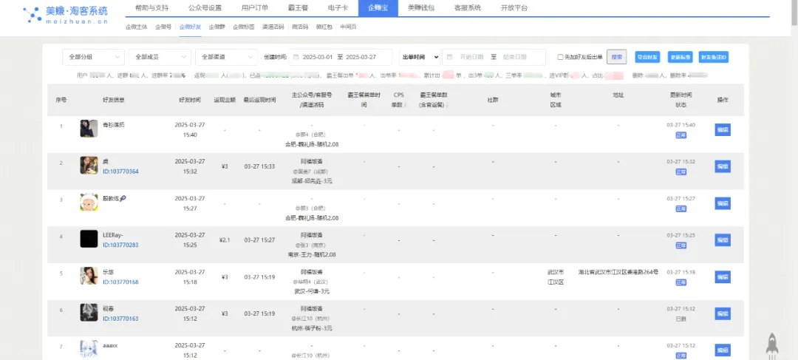The height and width of the screenshot is (360, 798).
Task: Click the 好友信息 column header
Action: pyautogui.click(x=113, y=100)
